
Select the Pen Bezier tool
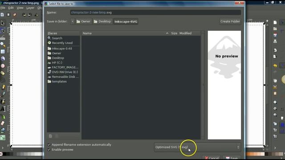point(3,94)
